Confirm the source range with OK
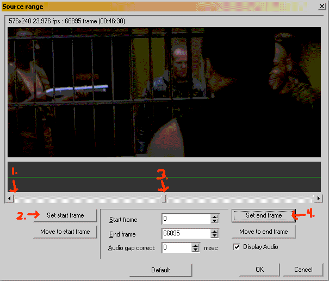Image resolution: width=329 pixels, height=281 pixels. click(x=259, y=270)
